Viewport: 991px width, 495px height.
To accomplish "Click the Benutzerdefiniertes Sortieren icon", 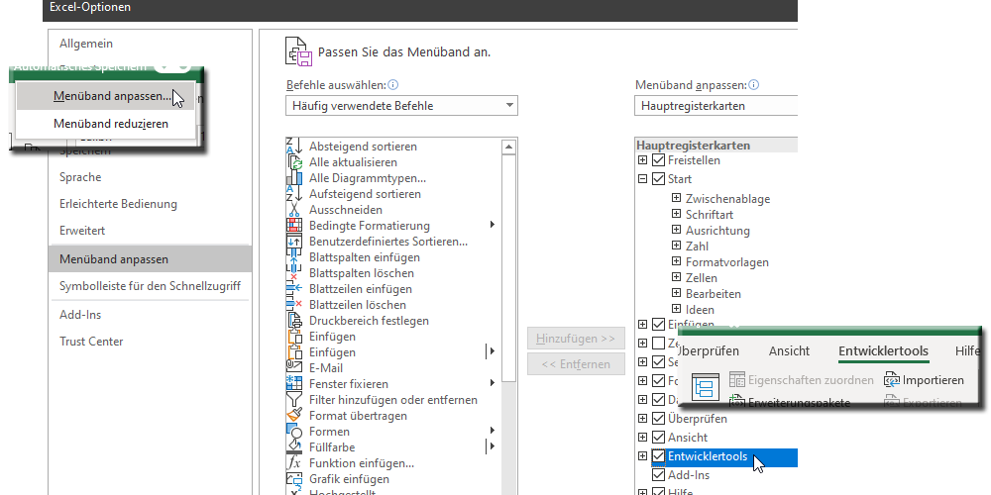I will pos(294,242).
